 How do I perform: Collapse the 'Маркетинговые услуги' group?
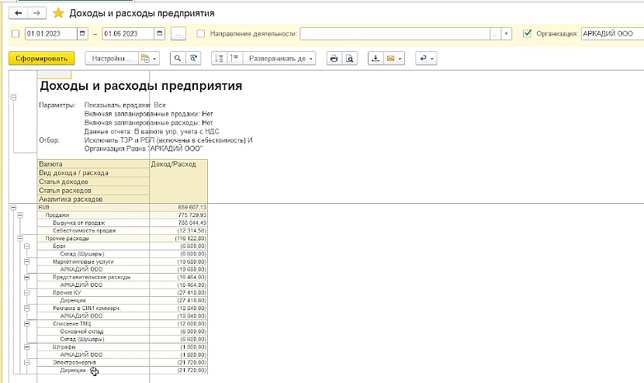(x=26, y=261)
